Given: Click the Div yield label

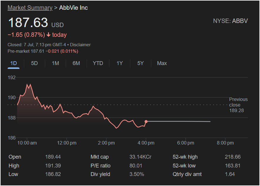Looking at the screenshot, I should 100,174.
